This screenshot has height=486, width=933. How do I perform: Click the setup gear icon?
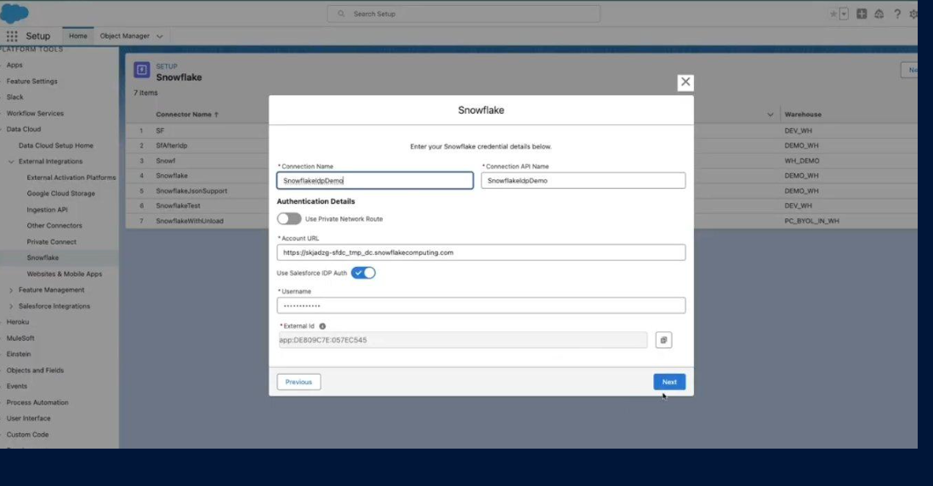click(x=913, y=14)
